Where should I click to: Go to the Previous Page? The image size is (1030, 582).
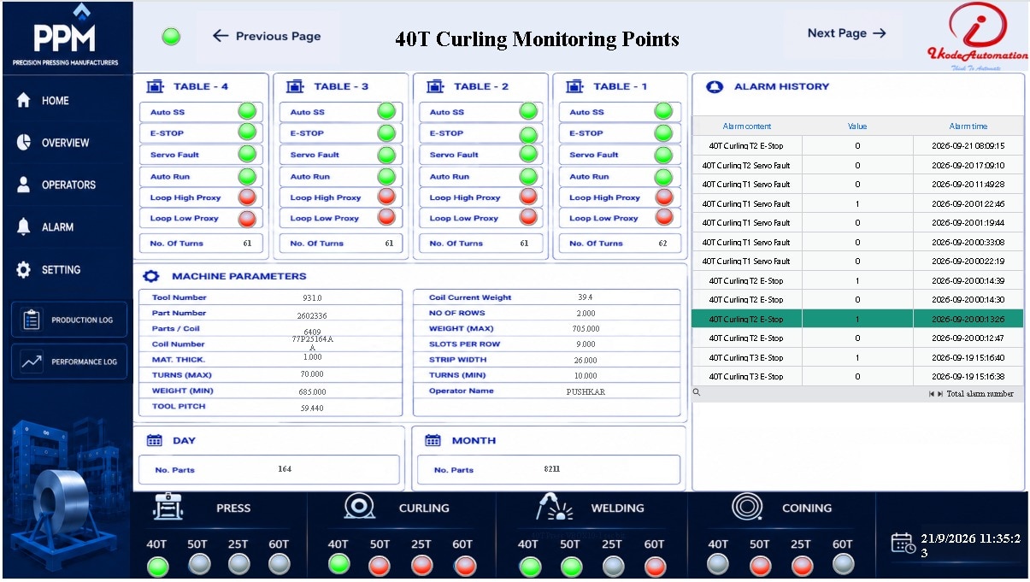[x=267, y=36]
